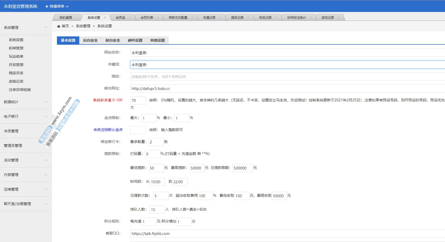Screen dimensions: 445x242
Task: Click the plus icon beside 快捷菜单
Action: pos(47,6)
